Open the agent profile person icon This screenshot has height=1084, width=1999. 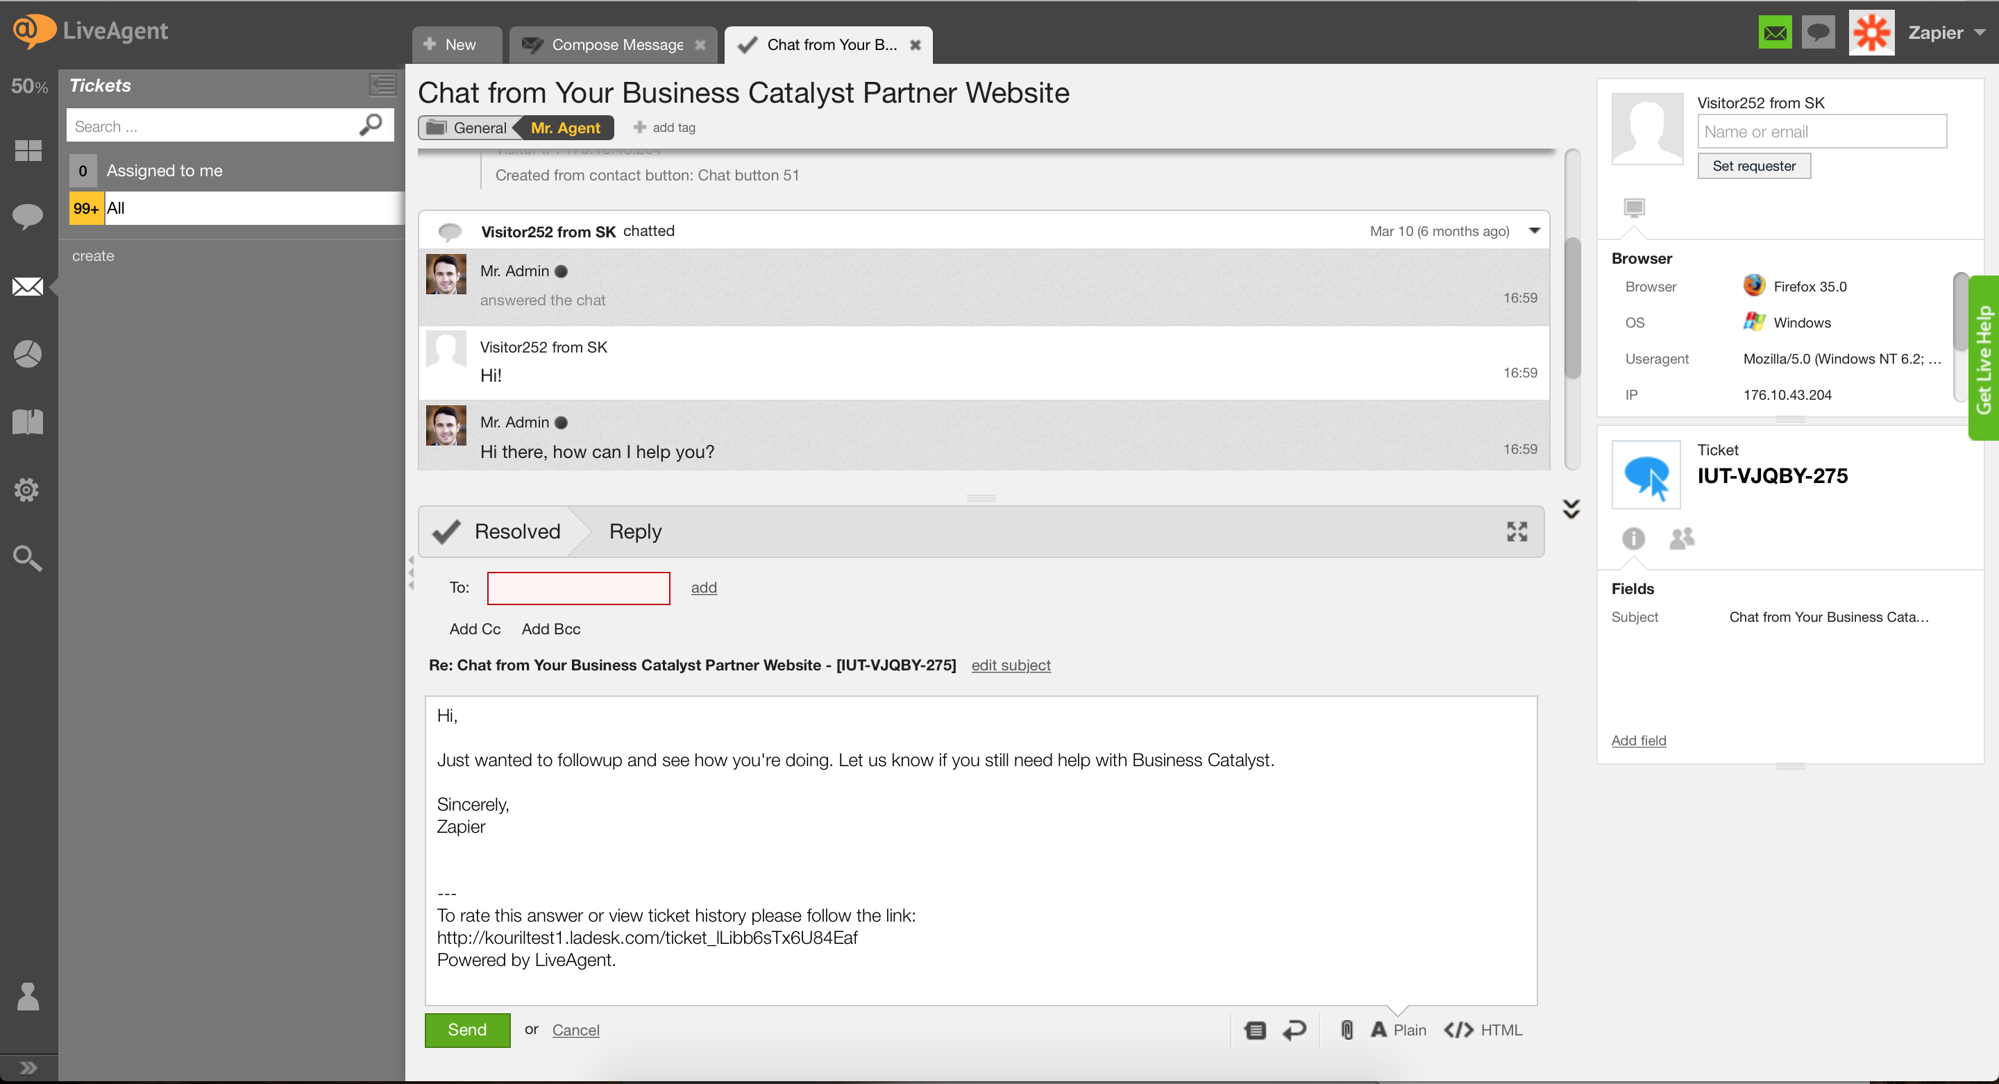point(28,996)
